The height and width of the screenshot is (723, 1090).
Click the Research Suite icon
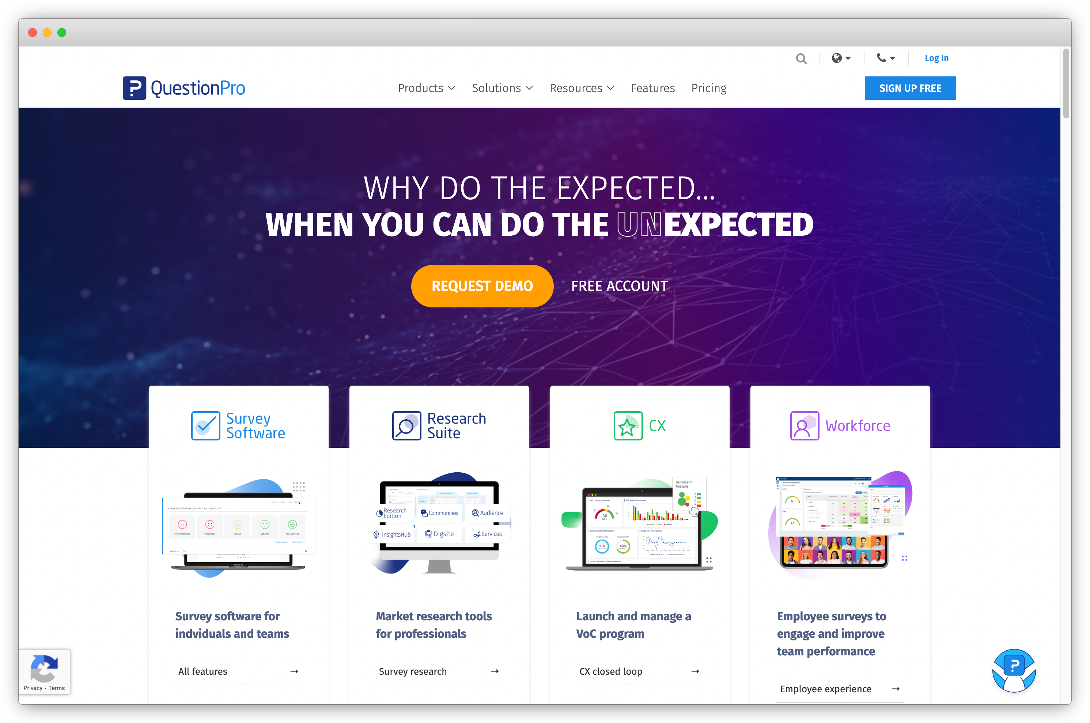[406, 425]
